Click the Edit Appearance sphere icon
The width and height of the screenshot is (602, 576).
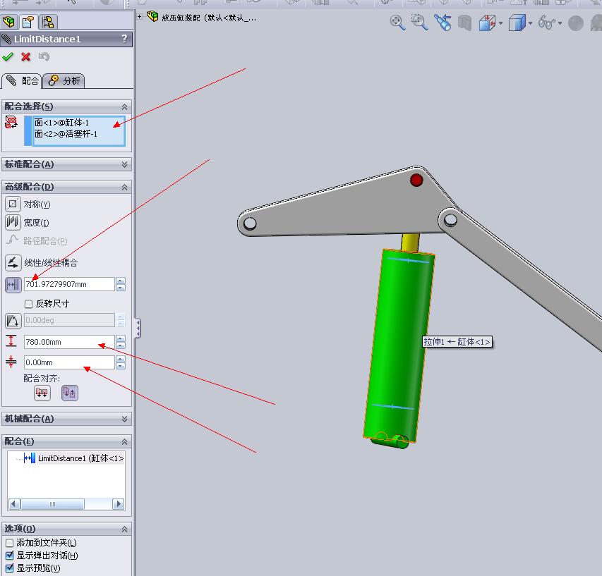(575, 23)
